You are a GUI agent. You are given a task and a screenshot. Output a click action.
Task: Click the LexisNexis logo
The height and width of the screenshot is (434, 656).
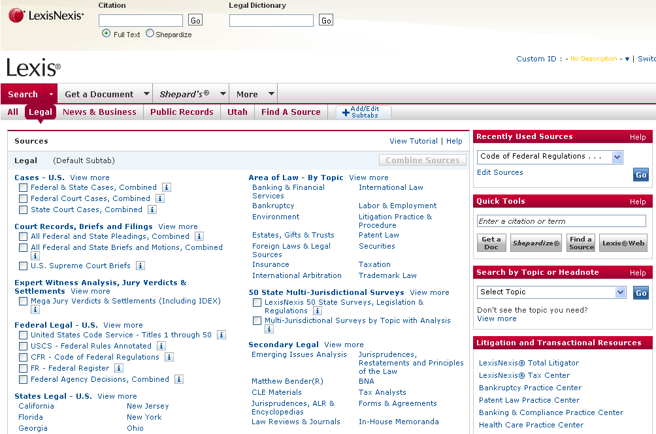[x=46, y=15]
